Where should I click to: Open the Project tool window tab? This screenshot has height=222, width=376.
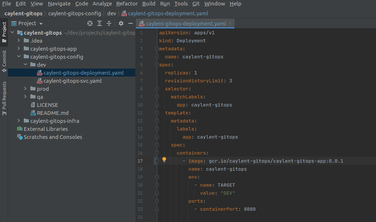tap(4, 32)
